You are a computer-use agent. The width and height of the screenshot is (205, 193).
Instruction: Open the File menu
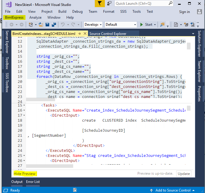pos(8,12)
